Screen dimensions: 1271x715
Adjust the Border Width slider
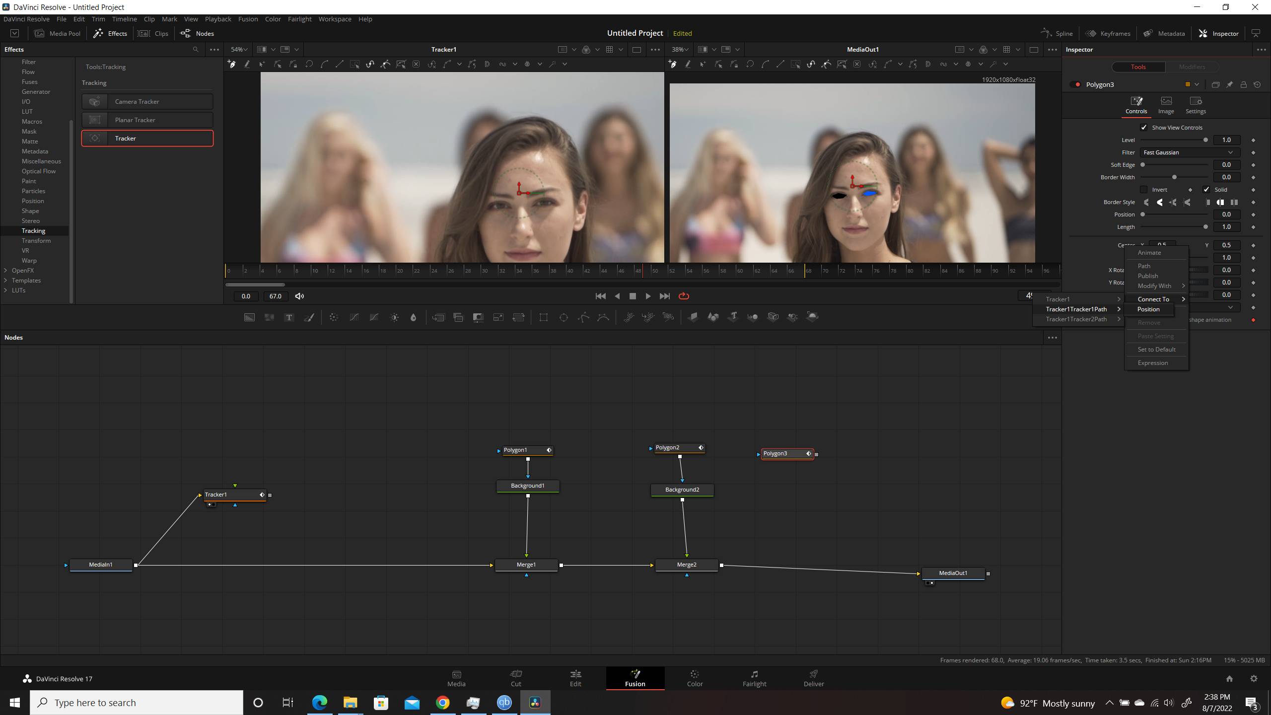pos(1174,177)
